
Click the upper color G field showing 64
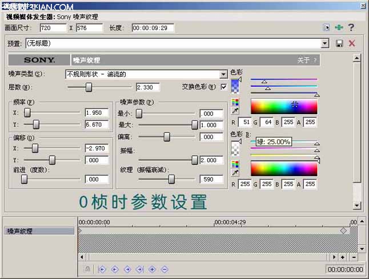[x=267, y=122]
